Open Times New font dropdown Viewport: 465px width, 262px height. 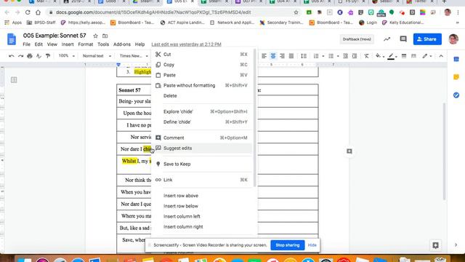coord(134,56)
